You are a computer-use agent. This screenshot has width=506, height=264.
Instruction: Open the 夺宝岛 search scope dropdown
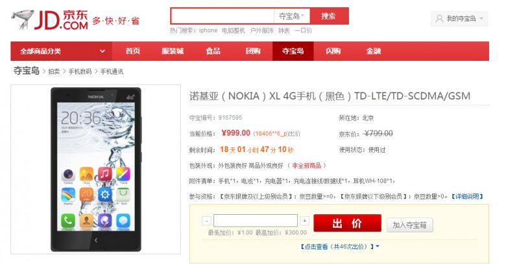click(x=292, y=16)
